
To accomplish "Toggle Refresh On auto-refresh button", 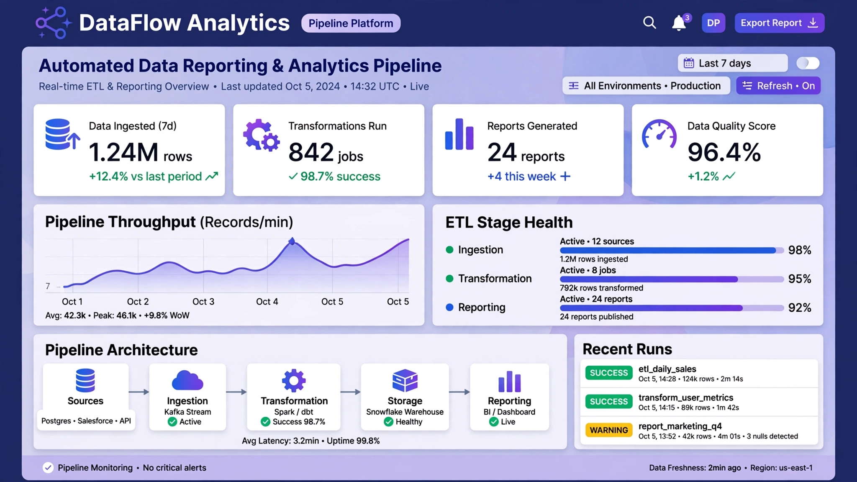I will point(778,86).
